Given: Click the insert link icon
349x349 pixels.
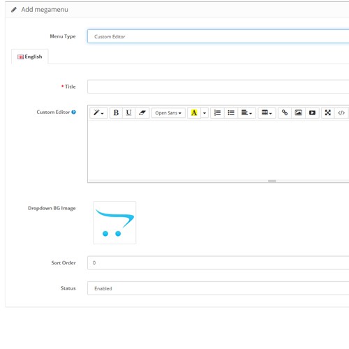Looking at the screenshot, I should (x=285, y=113).
